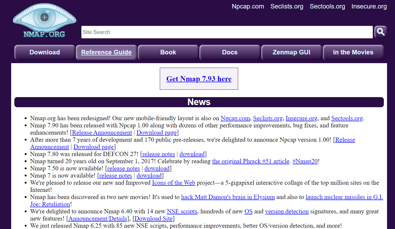Click Insecure.org link in news text
395x229 pixels.
tap(302, 118)
